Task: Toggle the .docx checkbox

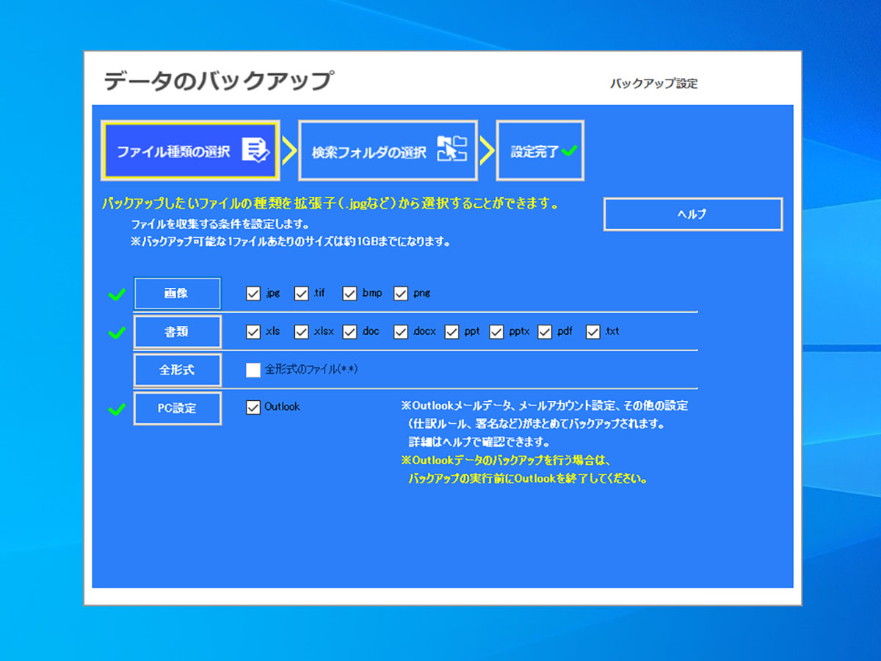Action: (x=400, y=332)
